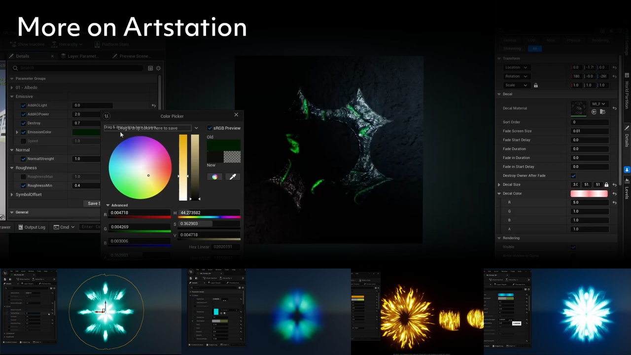Open the saved colors dropdown chevron
The width and height of the screenshot is (631, 355).
[196, 128]
